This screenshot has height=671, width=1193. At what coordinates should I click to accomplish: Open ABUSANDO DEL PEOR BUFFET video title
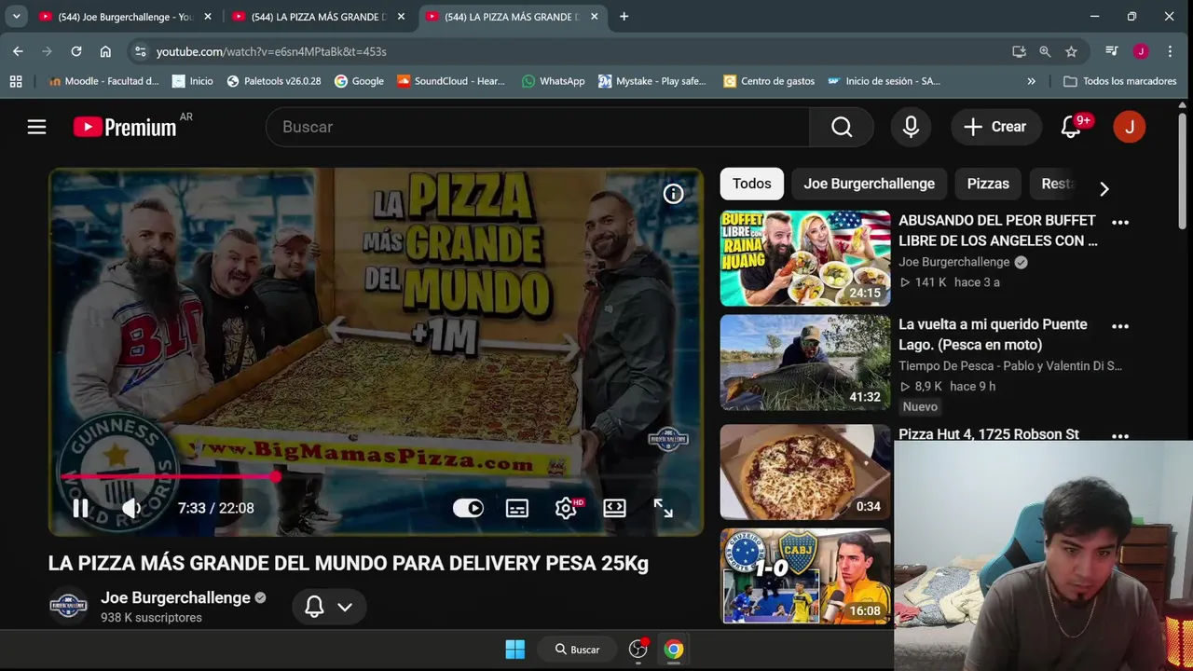point(997,230)
